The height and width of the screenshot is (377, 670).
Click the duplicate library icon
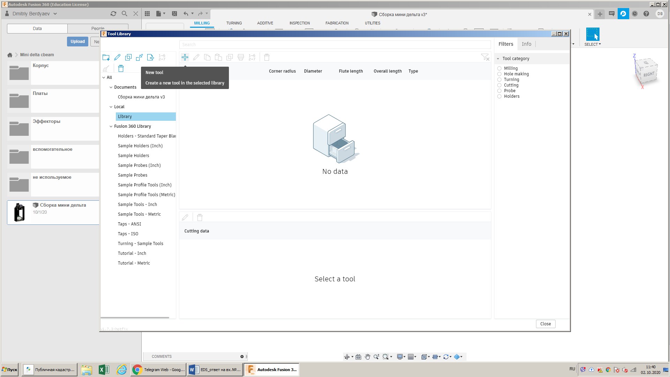[x=128, y=57]
